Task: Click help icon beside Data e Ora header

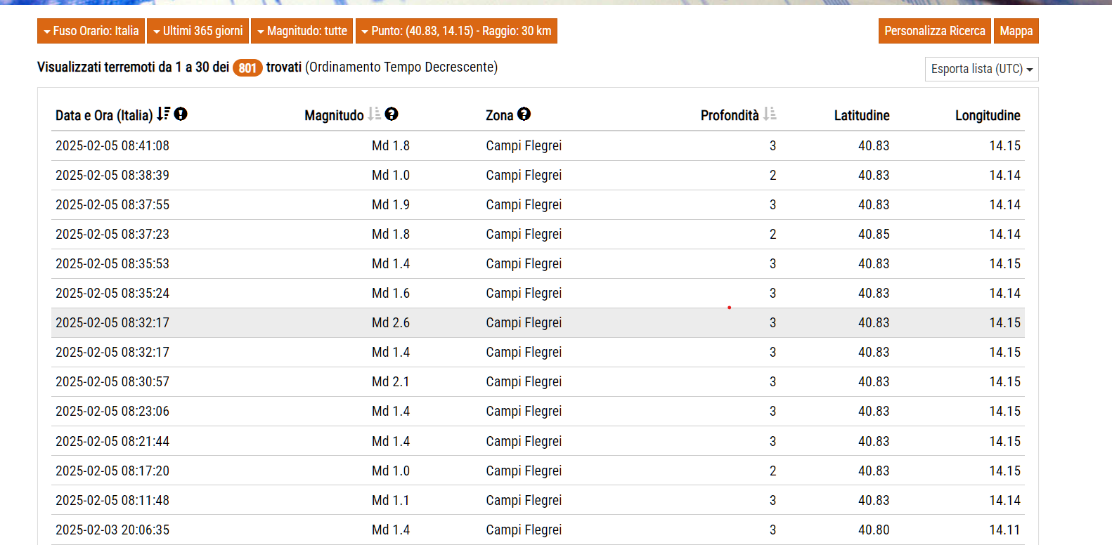Action: point(181,114)
